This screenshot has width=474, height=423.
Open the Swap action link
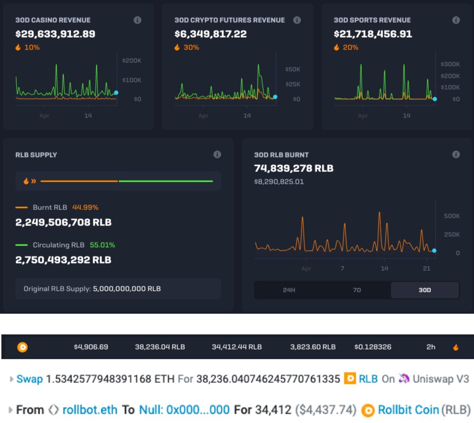pos(29,379)
